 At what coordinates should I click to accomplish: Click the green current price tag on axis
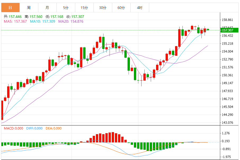click(x=227, y=30)
